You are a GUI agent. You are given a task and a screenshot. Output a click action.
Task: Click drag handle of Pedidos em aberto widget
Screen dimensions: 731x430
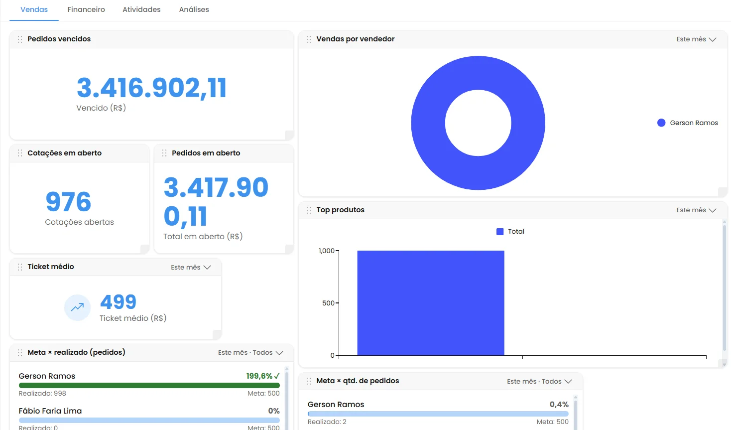(x=164, y=153)
